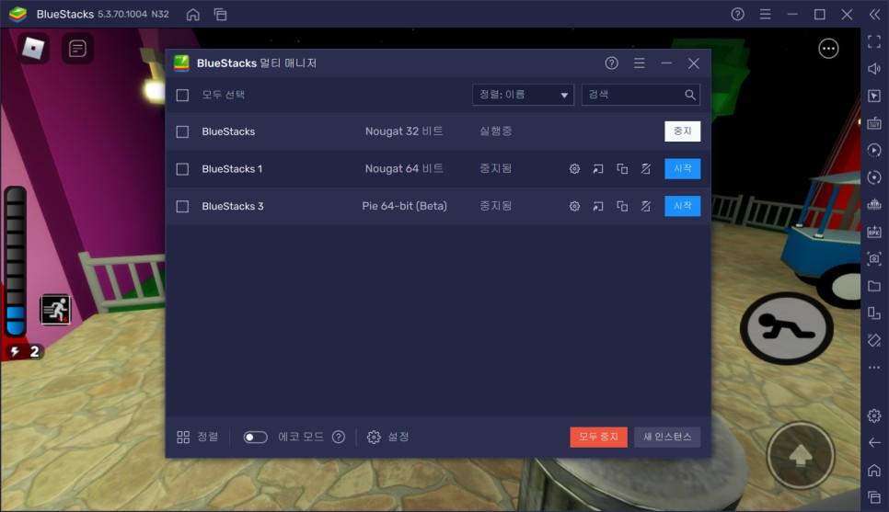Toggle the eco mode switch

tap(255, 437)
